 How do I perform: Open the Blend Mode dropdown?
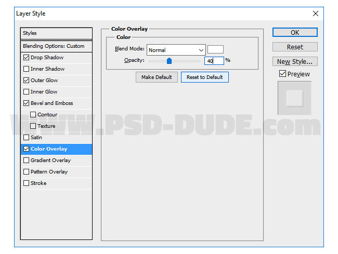176,50
